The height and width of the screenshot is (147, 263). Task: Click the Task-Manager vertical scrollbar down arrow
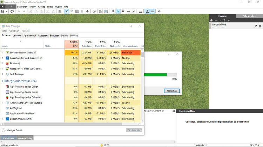coord(142,121)
